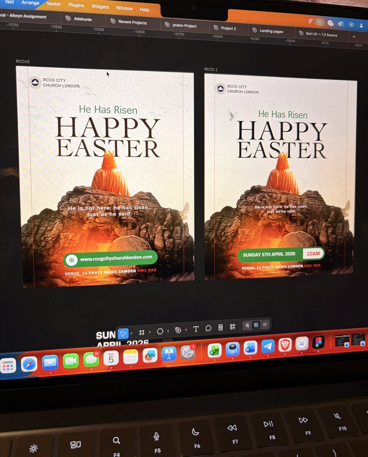
Task: Select the RCCG 2 frame label
Action: click(x=211, y=69)
